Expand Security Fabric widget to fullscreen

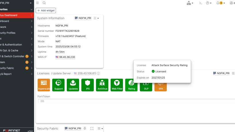pos(92,128)
